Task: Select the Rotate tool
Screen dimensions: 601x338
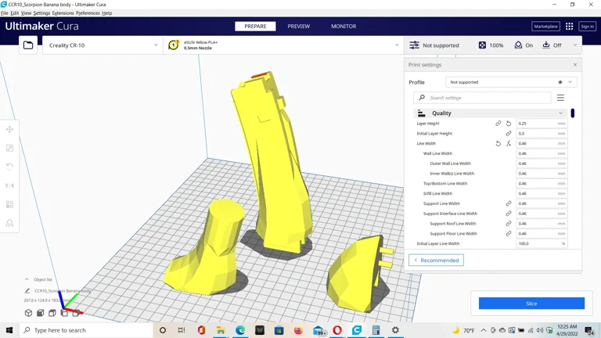Action: point(10,167)
